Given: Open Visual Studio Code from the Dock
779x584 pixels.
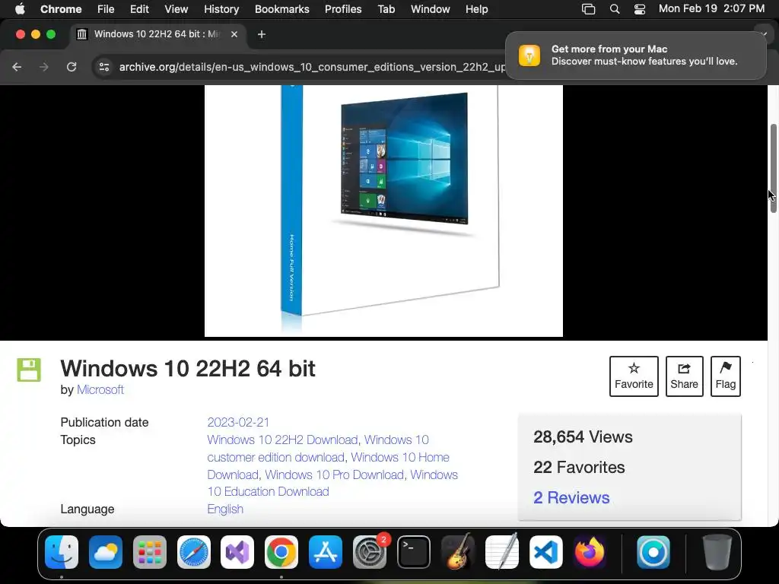Looking at the screenshot, I should pyautogui.click(x=545, y=552).
